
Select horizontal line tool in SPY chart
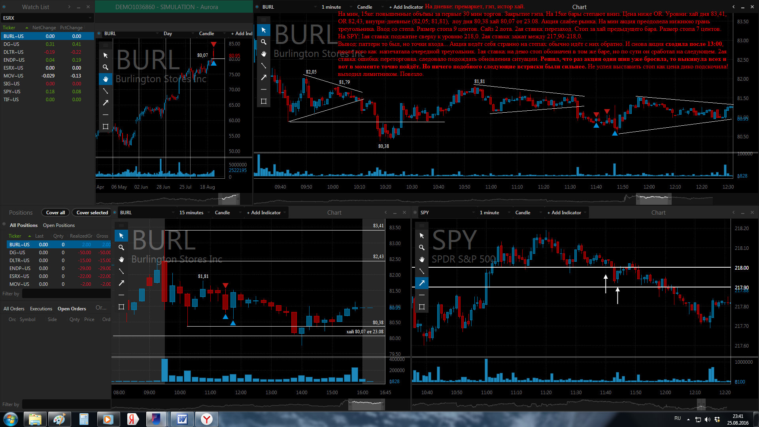tap(422, 295)
